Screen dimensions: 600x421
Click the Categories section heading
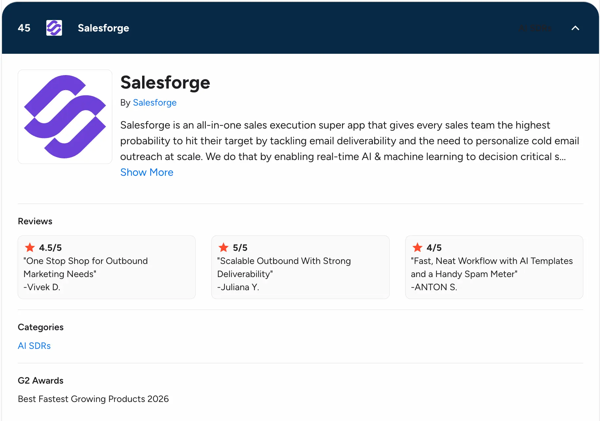click(x=41, y=327)
